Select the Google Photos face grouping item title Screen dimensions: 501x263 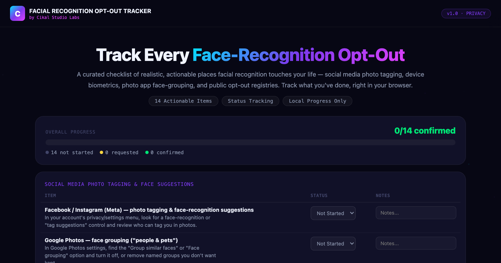tap(111, 240)
